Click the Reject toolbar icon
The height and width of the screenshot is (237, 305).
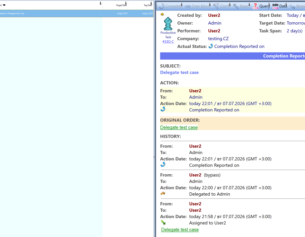(236, 6)
